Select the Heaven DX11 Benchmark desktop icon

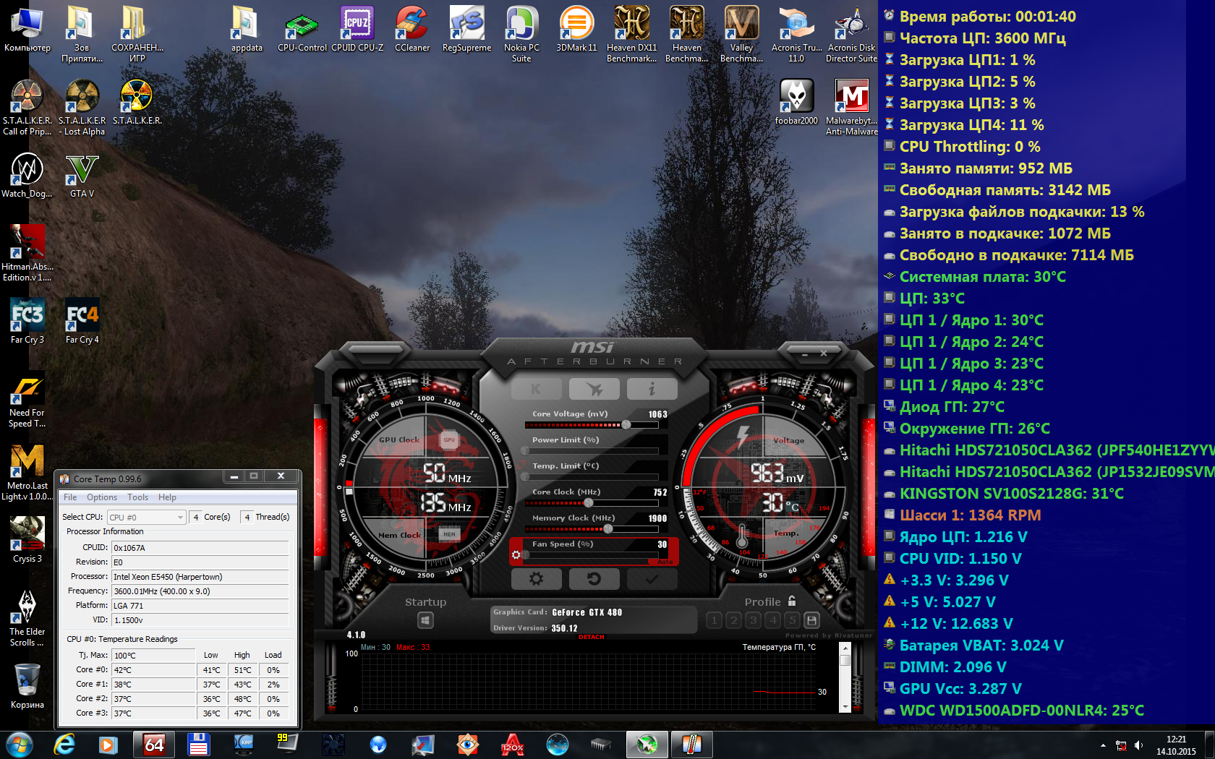coord(631,35)
